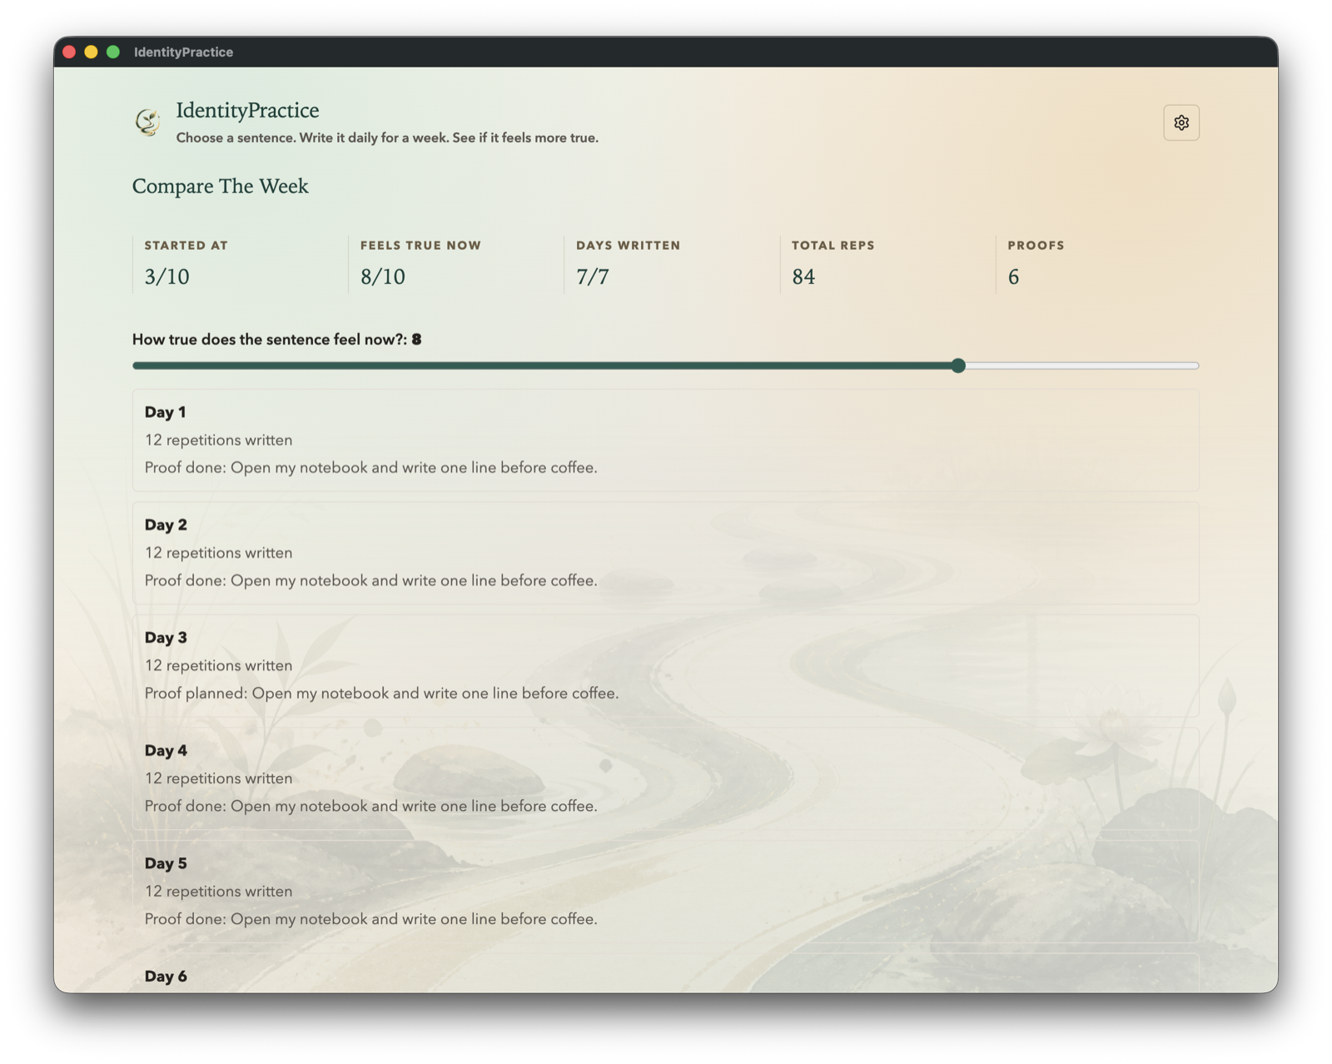Click the tagline "Choose a sentence. Write it daily"
Screen dimensions: 1332x1064
pos(387,137)
